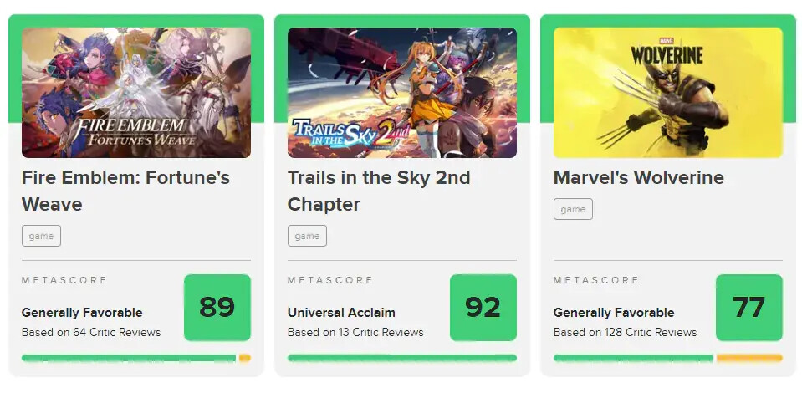
Task: Click the Trails in the Sky green score bar
Action: [x=402, y=358]
